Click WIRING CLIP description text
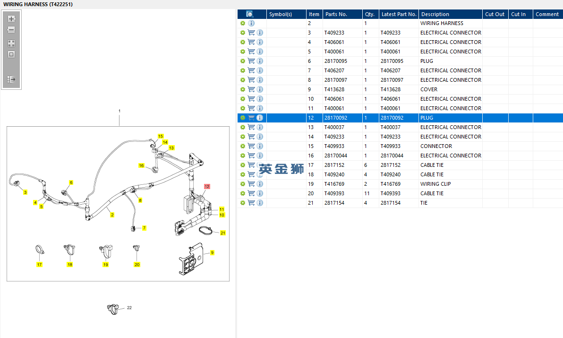 click(435, 184)
